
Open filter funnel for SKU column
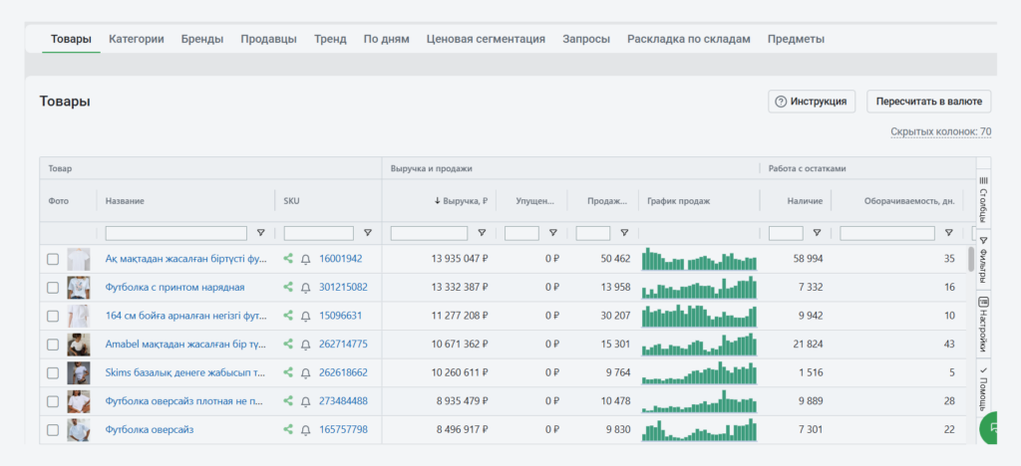click(x=368, y=233)
